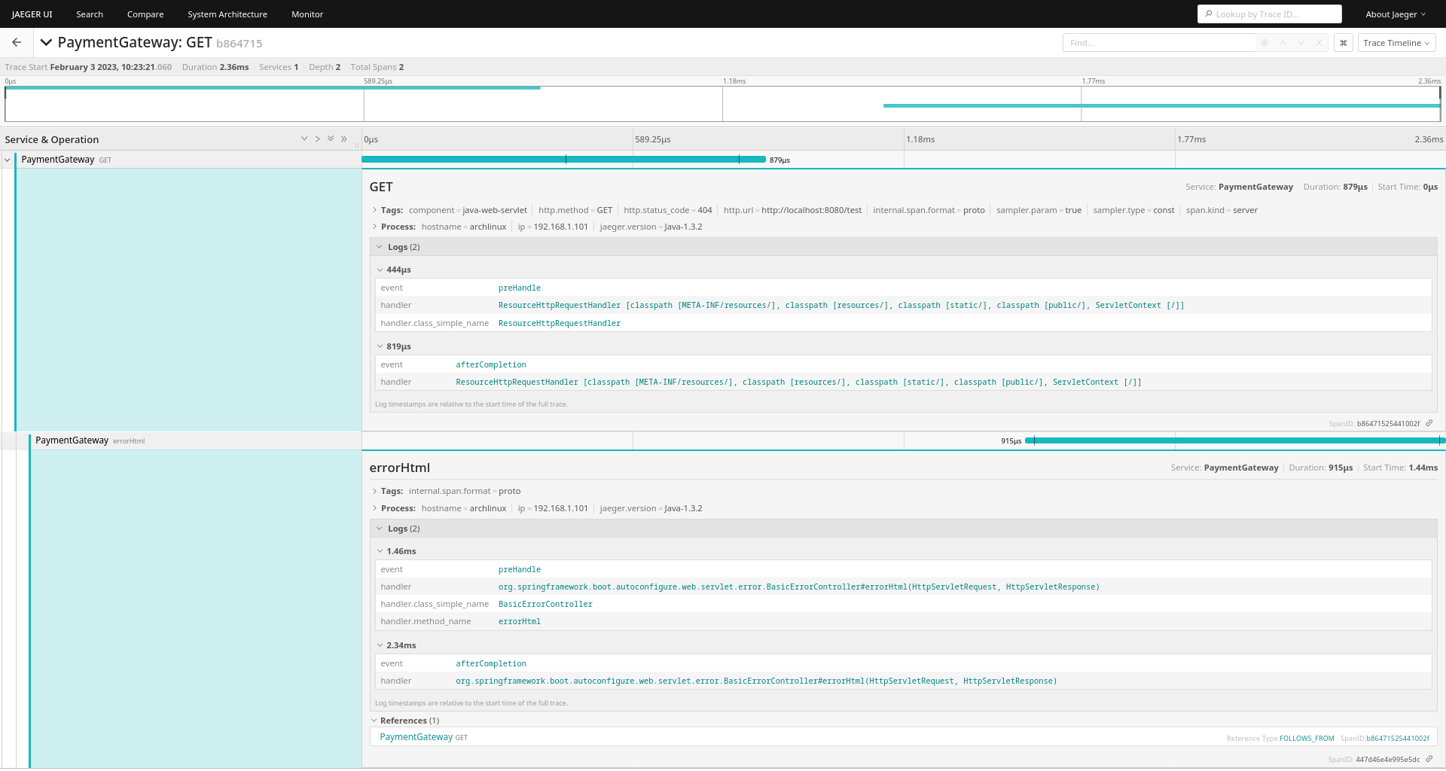The width and height of the screenshot is (1446, 771).
Task: Open keyboard shortcuts command icon
Action: click(1343, 43)
